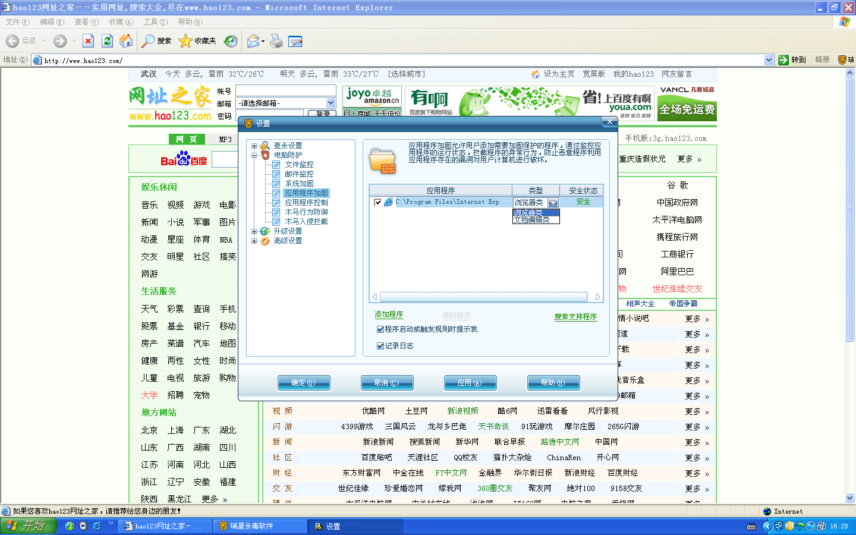Open the 编辑 menu
The height and width of the screenshot is (535, 856).
pyautogui.click(x=52, y=22)
